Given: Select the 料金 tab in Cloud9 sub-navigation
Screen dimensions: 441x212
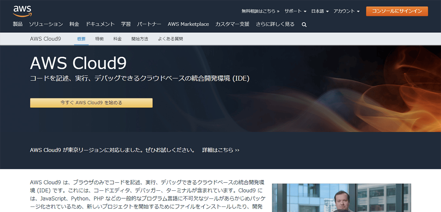Looking at the screenshot, I should [x=118, y=39].
